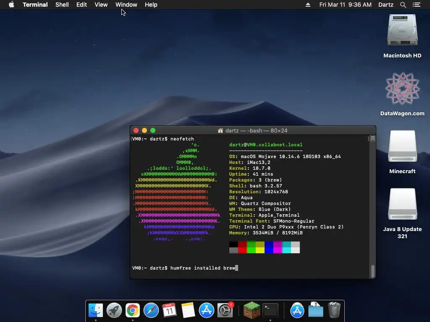
Task: Open Google Chrome from the Dock
Action: pyautogui.click(x=133, y=310)
